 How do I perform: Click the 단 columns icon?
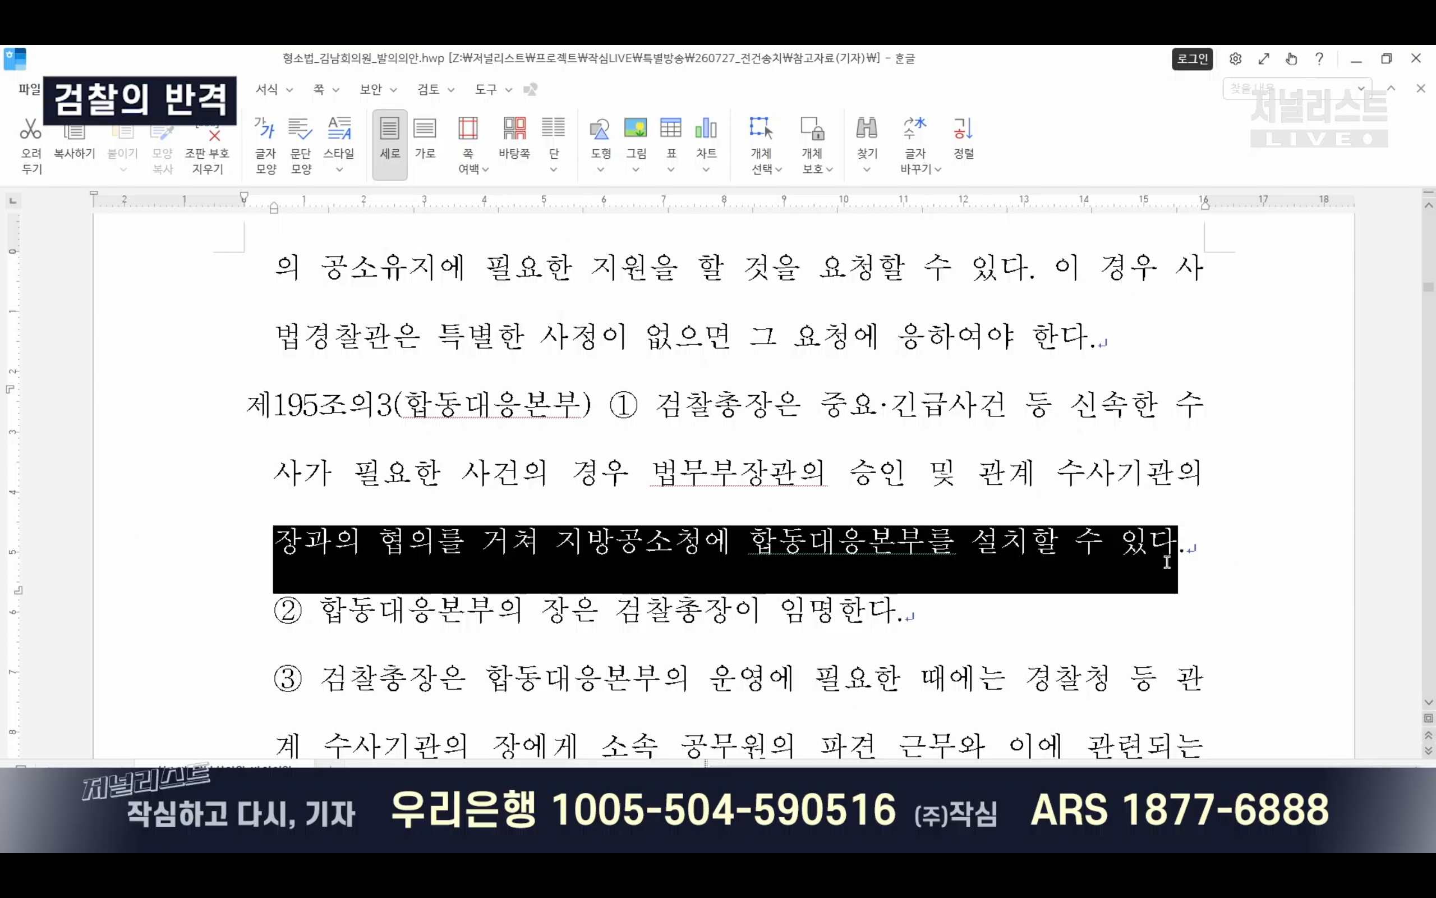(553, 129)
